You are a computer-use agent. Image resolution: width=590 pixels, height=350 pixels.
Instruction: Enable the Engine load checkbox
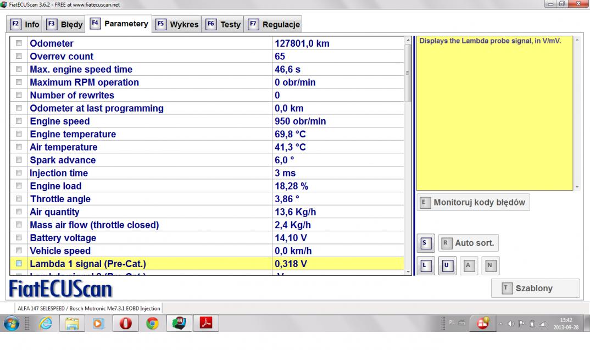[x=19, y=186]
